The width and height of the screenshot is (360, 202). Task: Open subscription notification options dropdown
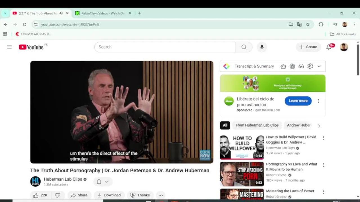103,182
